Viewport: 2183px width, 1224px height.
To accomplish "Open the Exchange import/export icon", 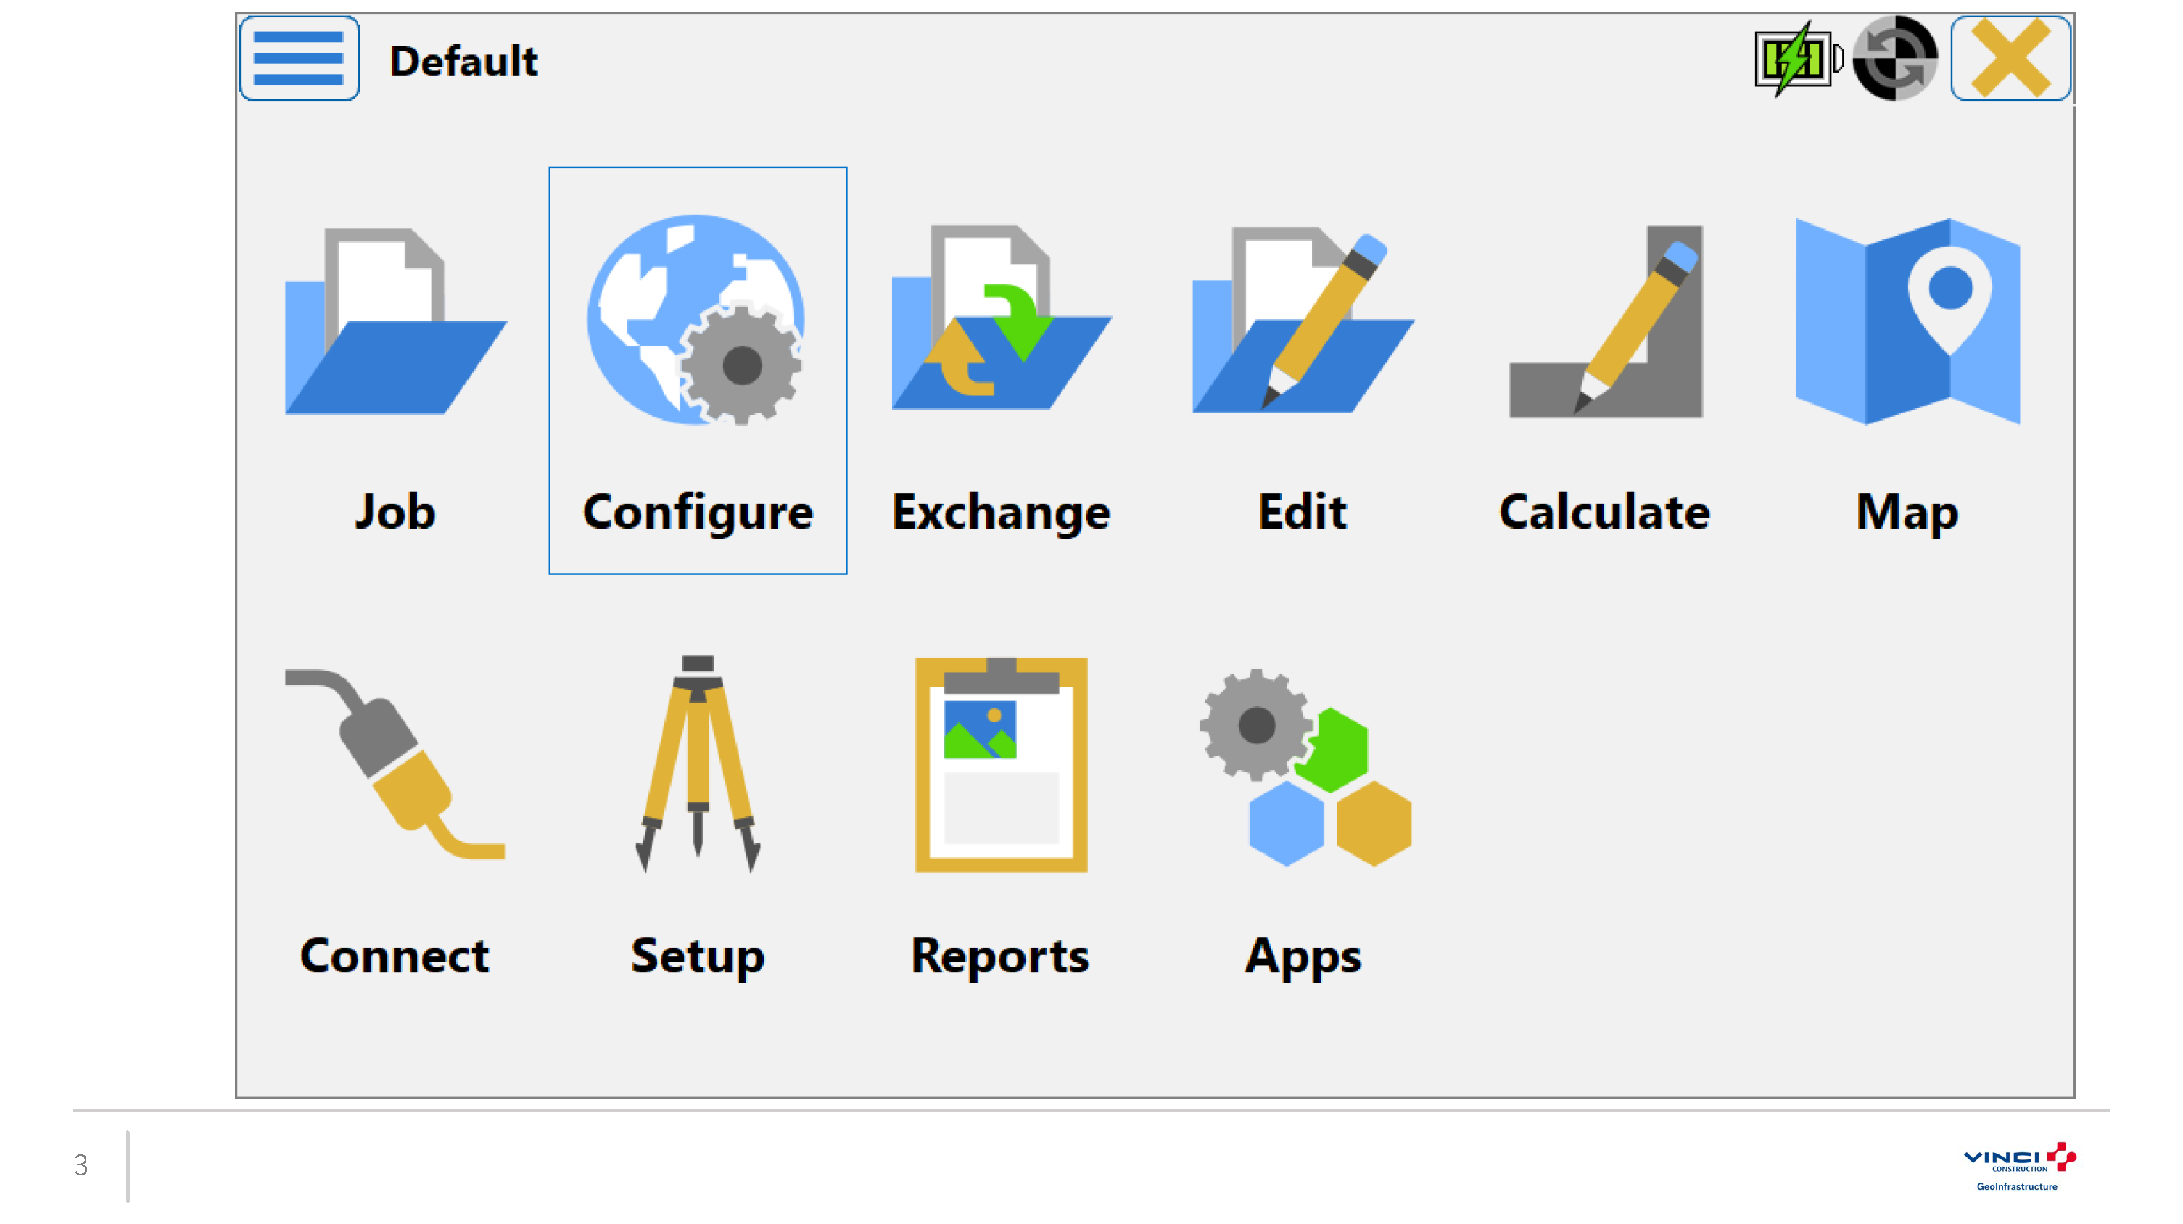I will tap(1001, 318).
